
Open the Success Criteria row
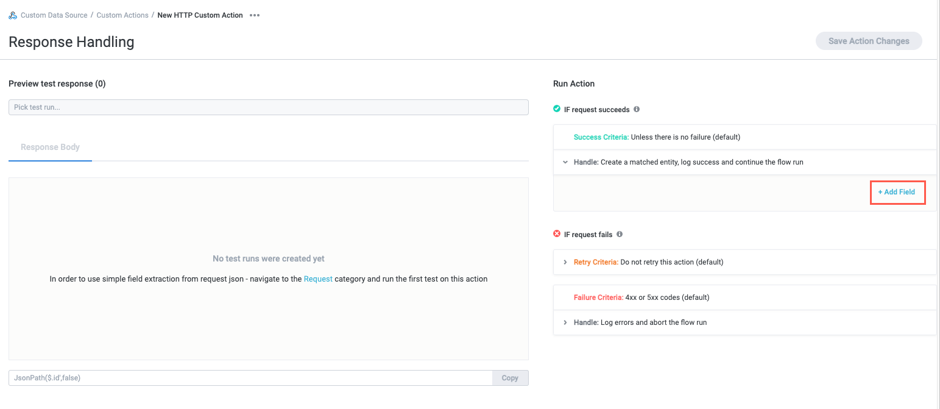[657, 138]
